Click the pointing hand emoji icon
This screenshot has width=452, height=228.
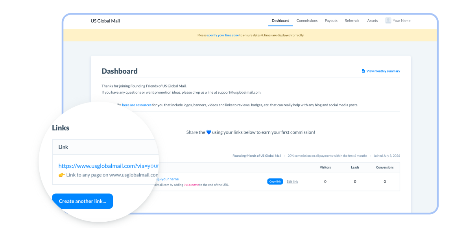click(x=61, y=174)
